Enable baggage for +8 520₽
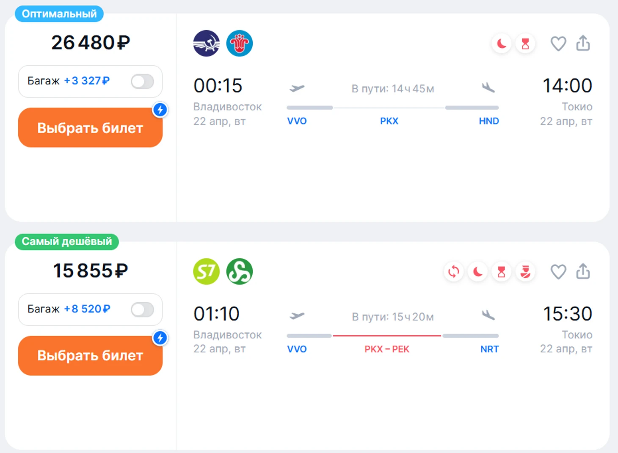 (x=142, y=309)
